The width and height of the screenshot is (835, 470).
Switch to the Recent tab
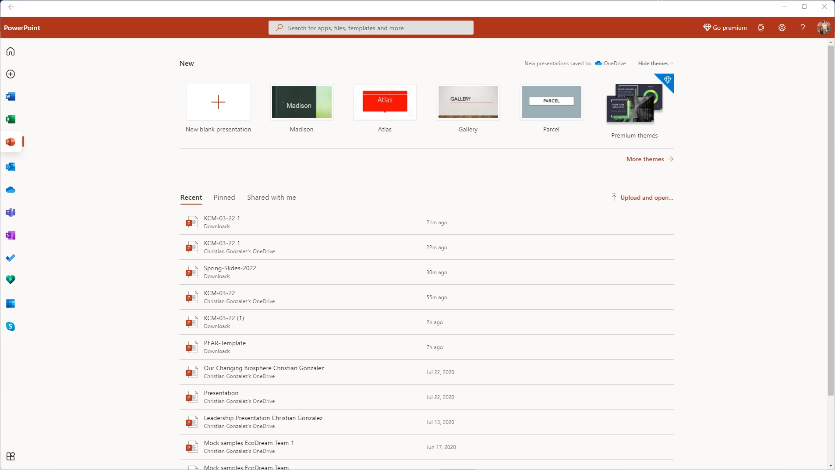(x=191, y=198)
